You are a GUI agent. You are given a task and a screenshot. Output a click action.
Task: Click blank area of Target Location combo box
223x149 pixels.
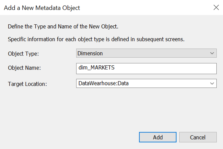coord(168,83)
